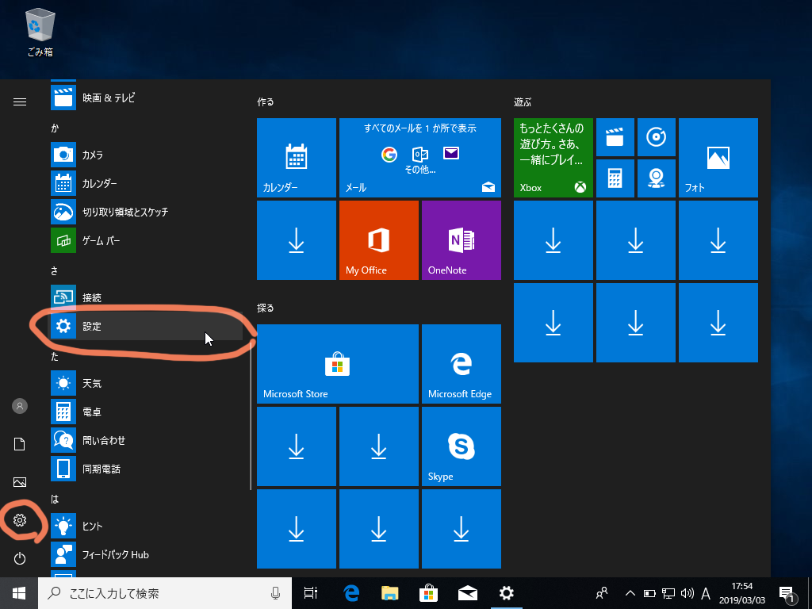Launch the My Office tile
The width and height of the screenshot is (812, 609).
(x=378, y=240)
